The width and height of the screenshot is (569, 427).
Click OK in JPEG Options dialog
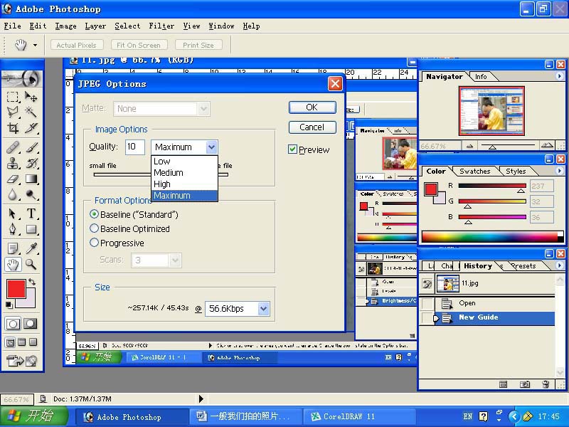pos(312,107)
